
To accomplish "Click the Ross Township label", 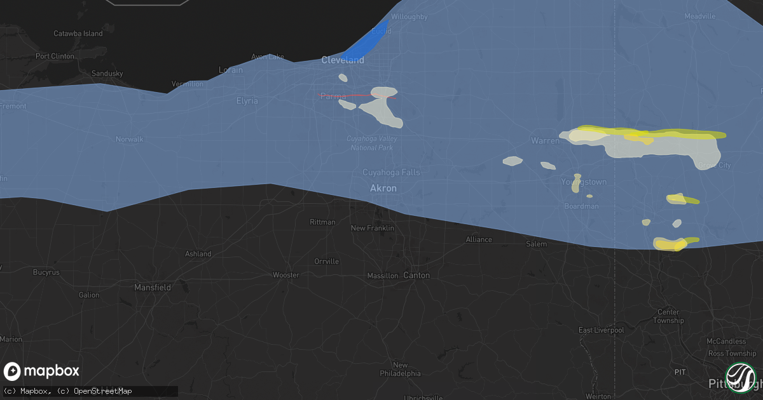I will [x=731, y=353].
